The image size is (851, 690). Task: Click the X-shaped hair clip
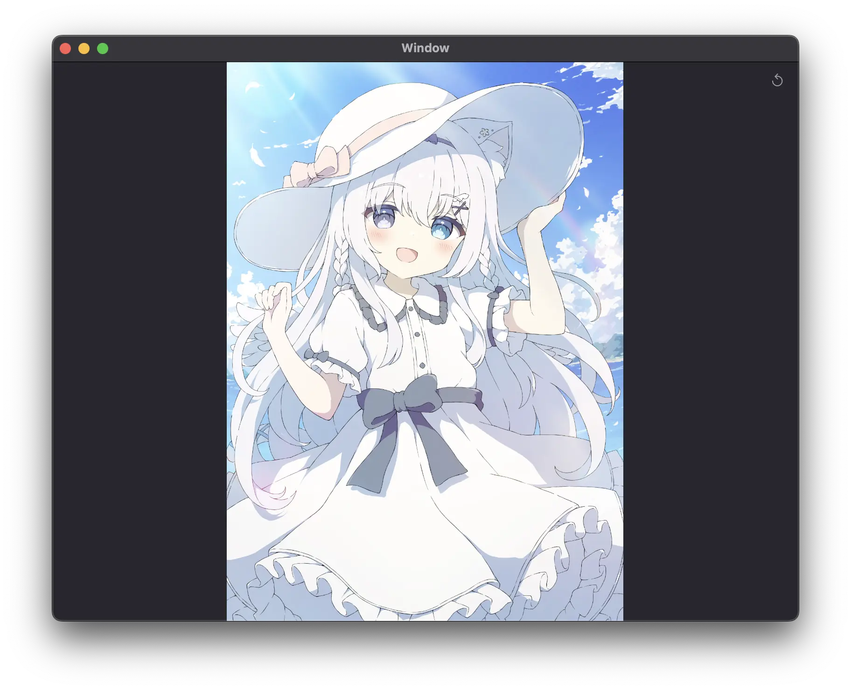(461, 206)
